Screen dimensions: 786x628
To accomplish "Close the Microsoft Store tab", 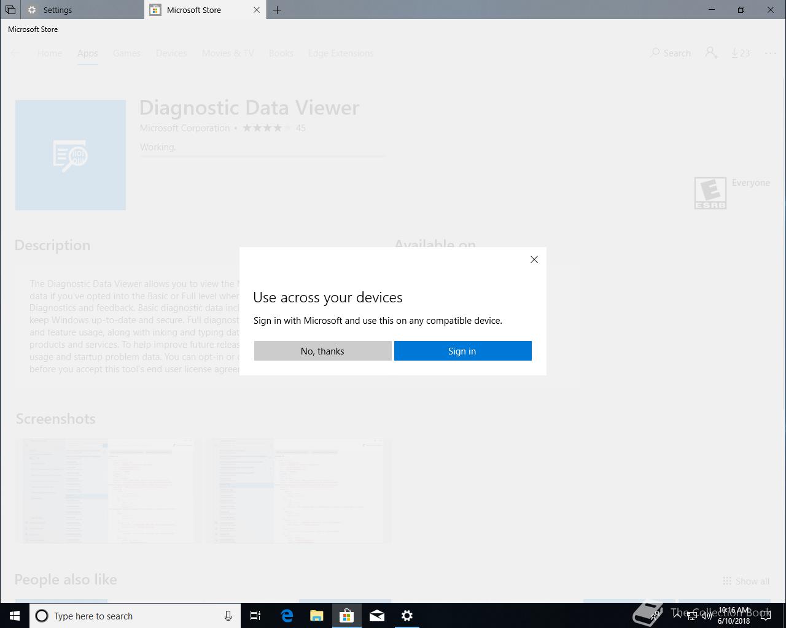I will point(257,10).
